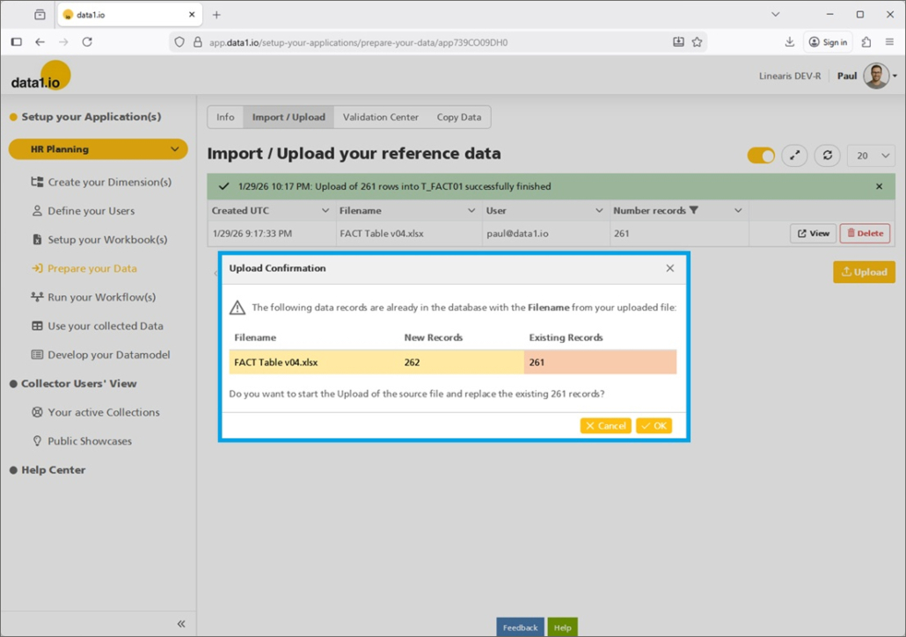
Task: Open the page size dropdown showing 20
Action: click(871, 156)
